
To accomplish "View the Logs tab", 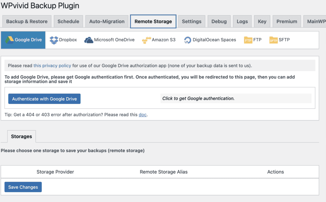I will click(242, 21).
